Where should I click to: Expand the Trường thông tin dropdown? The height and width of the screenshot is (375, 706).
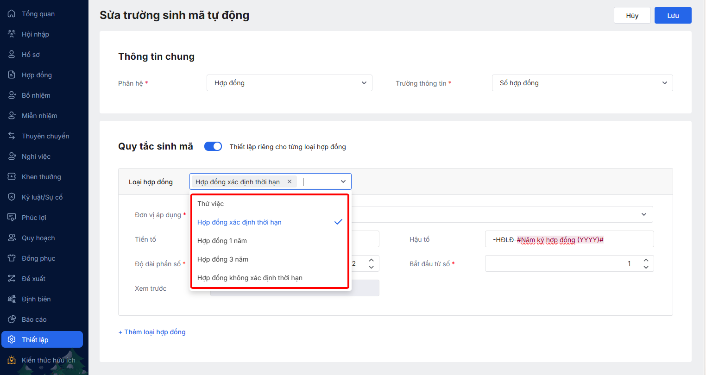pyautogui.click(x=582, y=83)
